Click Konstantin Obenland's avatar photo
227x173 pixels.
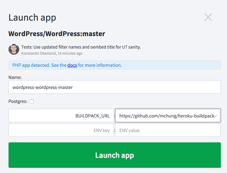point(14,49)
